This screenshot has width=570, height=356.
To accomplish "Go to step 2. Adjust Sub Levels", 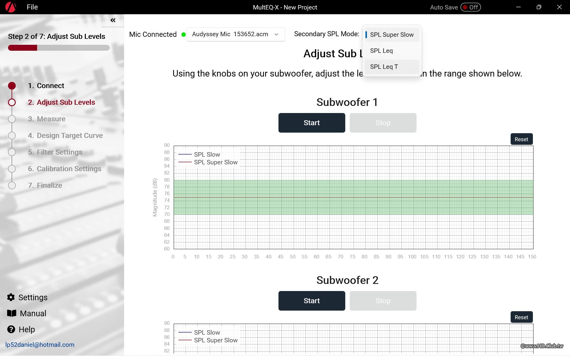I will coord(61,102).
